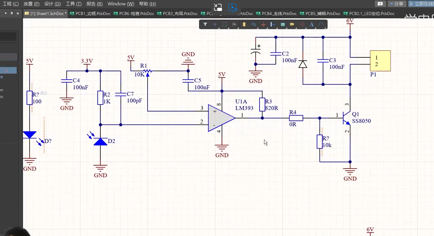Viewport: 434px width, 236px height.
Task: Select the place wire tool
Action: click(x=254, y=24)
